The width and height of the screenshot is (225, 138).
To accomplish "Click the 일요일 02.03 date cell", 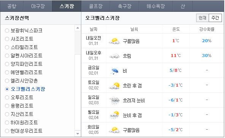I will [93, 100].
